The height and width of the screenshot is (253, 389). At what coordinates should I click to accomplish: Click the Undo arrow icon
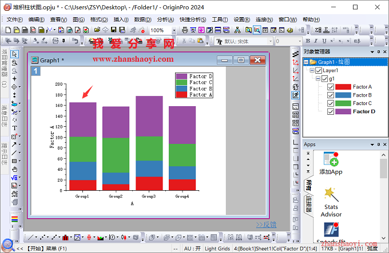tap(75, 41)
